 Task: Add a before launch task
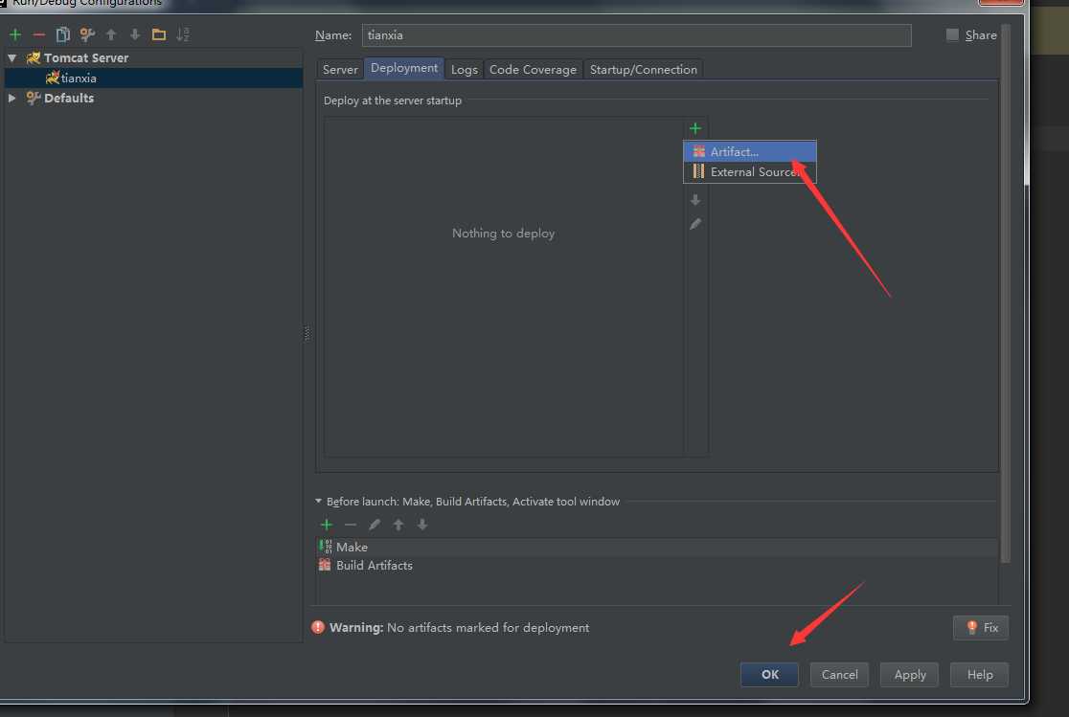tap(327, 525)
